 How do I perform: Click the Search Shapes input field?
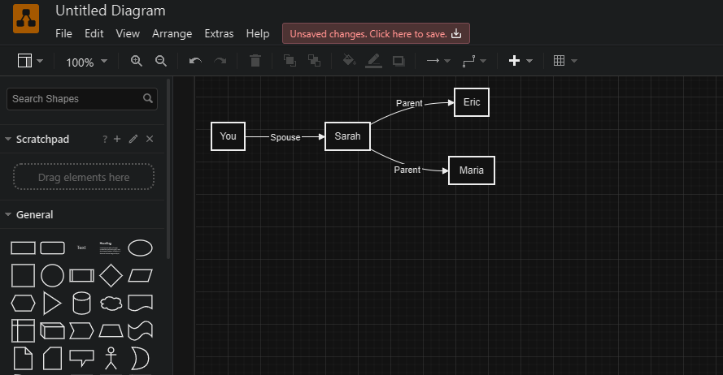coord(75,99)
